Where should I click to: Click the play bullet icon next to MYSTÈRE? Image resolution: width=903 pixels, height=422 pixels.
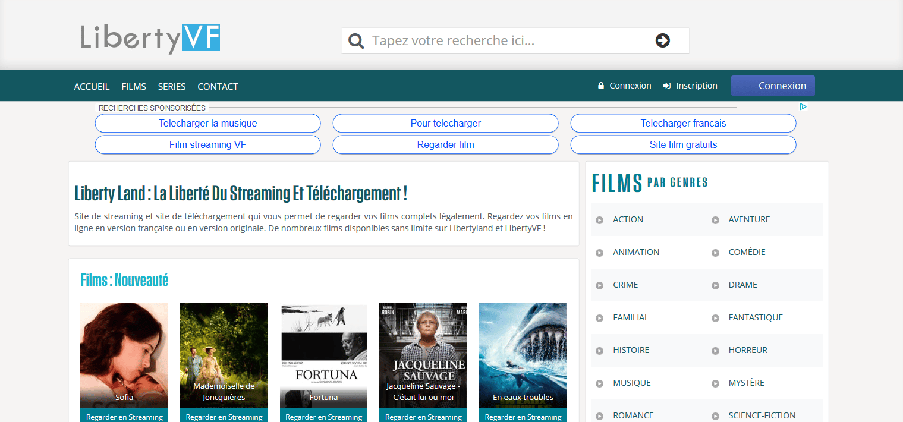click(716, 383)
